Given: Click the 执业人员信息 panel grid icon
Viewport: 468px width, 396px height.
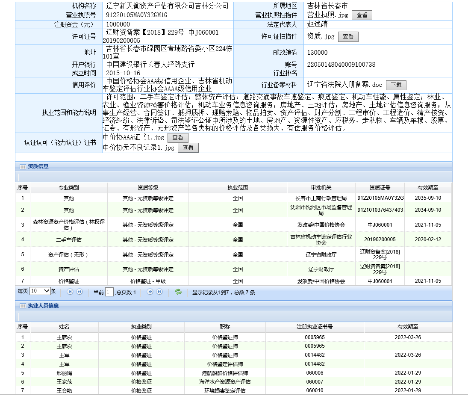Looking at the screenshot, I should click(23, 306).
